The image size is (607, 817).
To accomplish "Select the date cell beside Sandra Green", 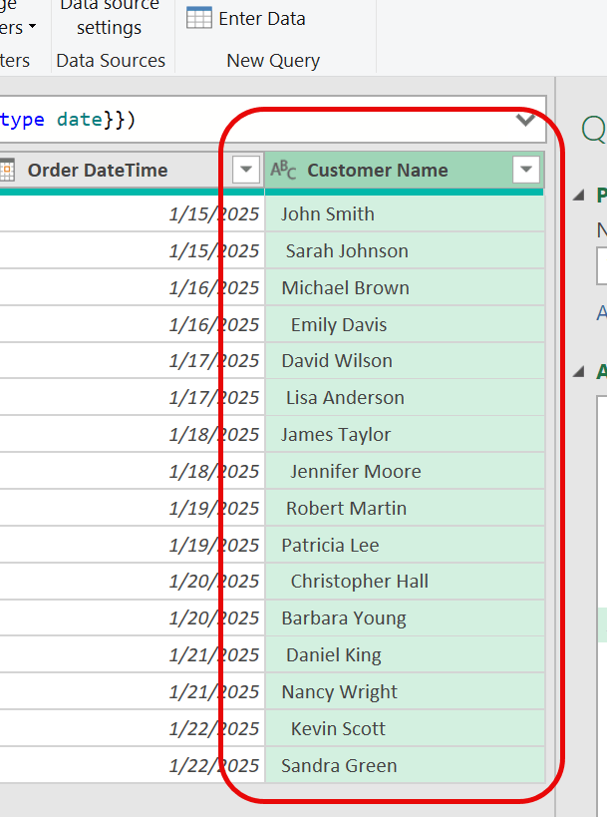I will [x=133, y=765].
